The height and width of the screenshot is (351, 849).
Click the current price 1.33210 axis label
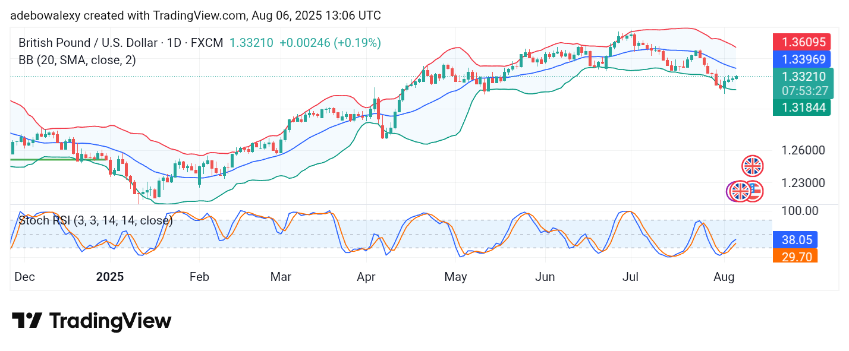803,77
